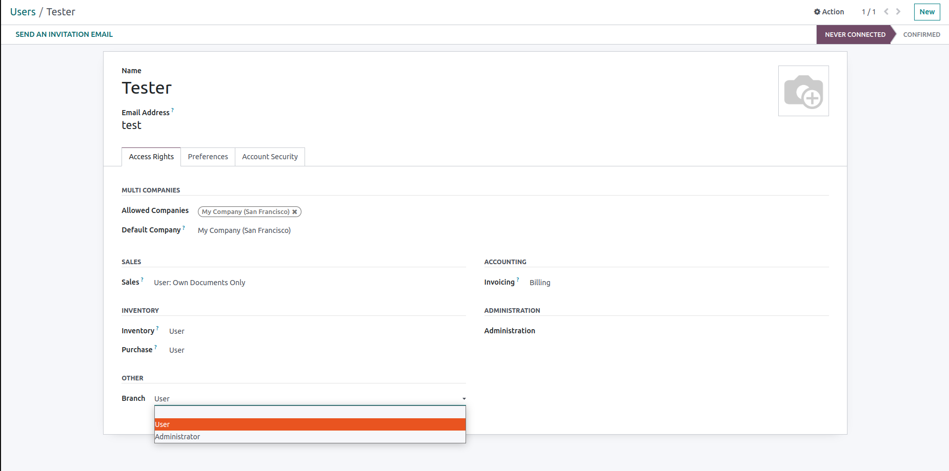The image size is (949, 471).
Task: Select User option in Branch list
Action: point(310,424)
